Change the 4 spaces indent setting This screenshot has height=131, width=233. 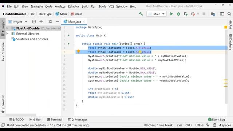tap(225, 125)
